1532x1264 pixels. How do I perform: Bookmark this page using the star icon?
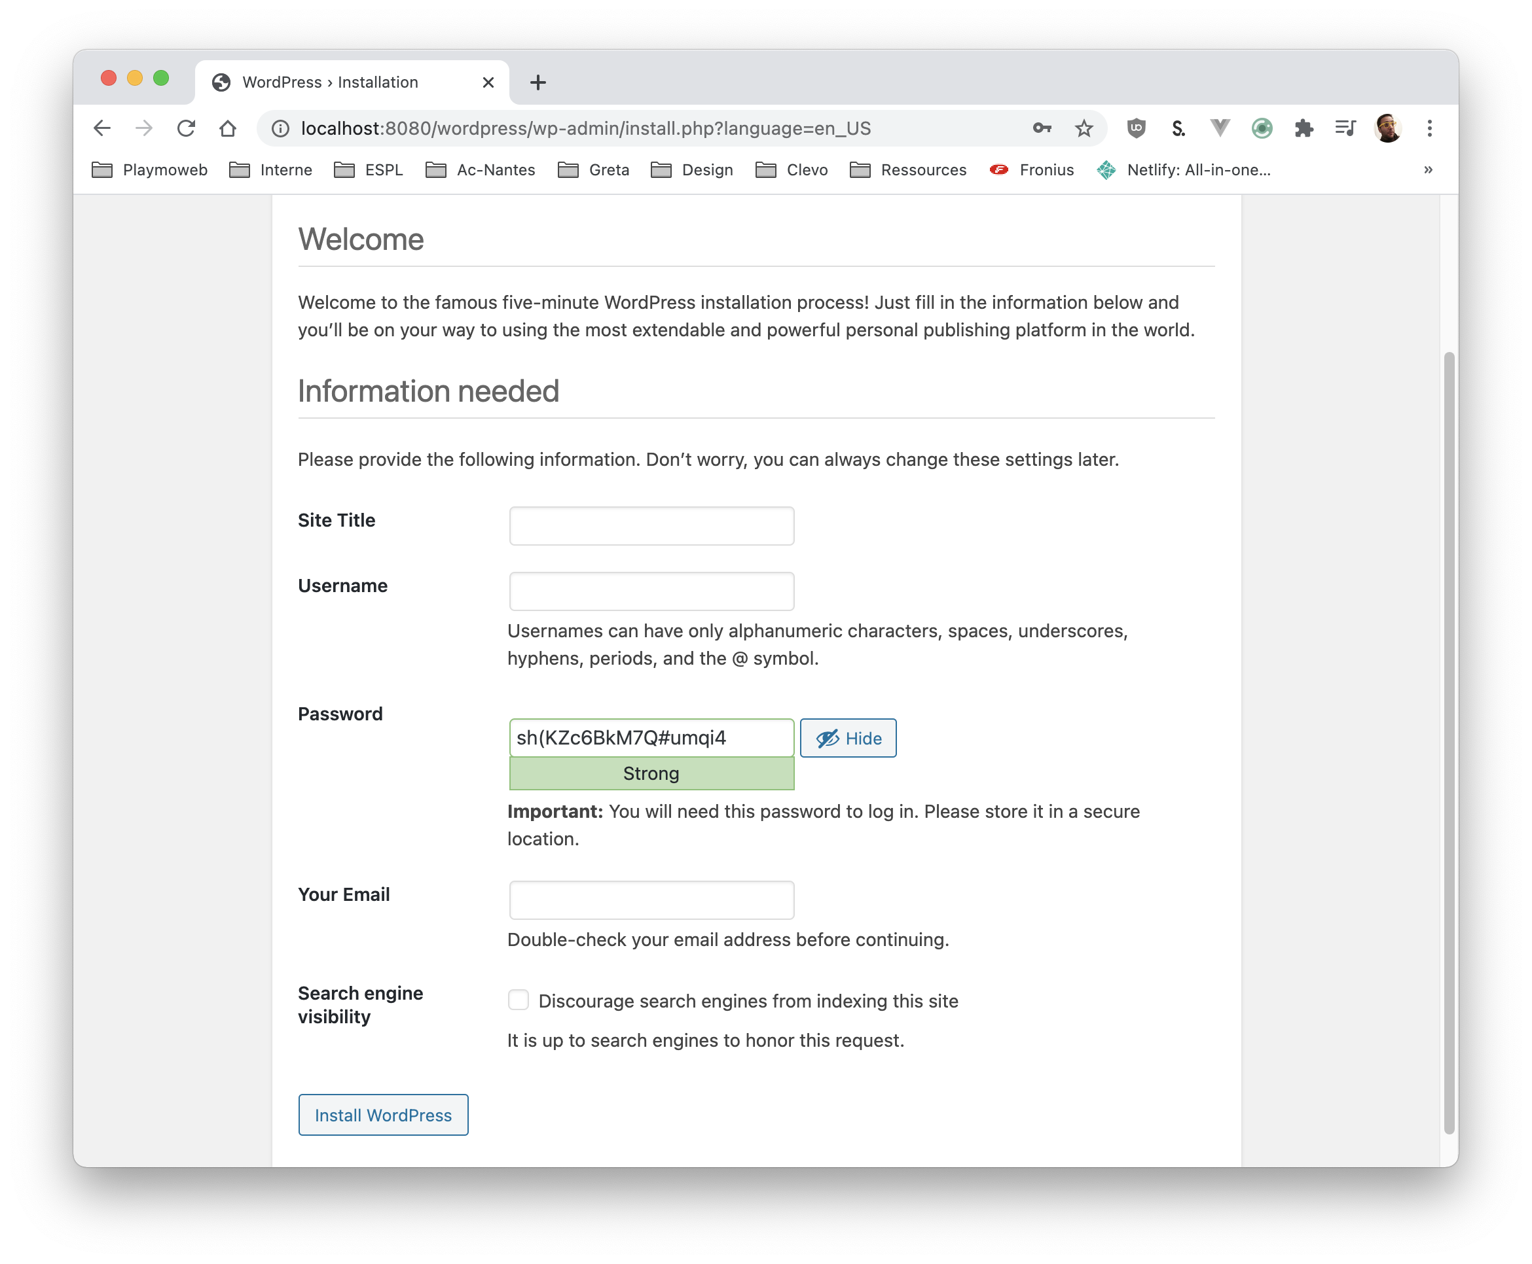pyautogui.click(x=1084, y=128)
